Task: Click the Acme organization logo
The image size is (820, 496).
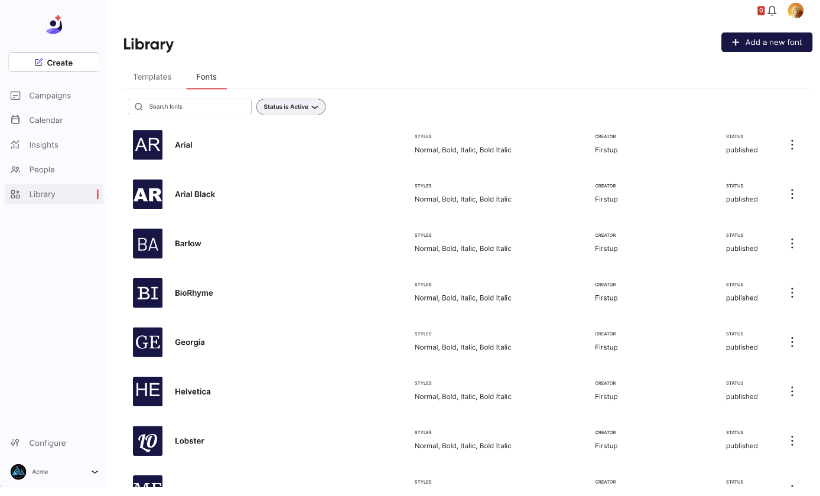Action: 18,472
